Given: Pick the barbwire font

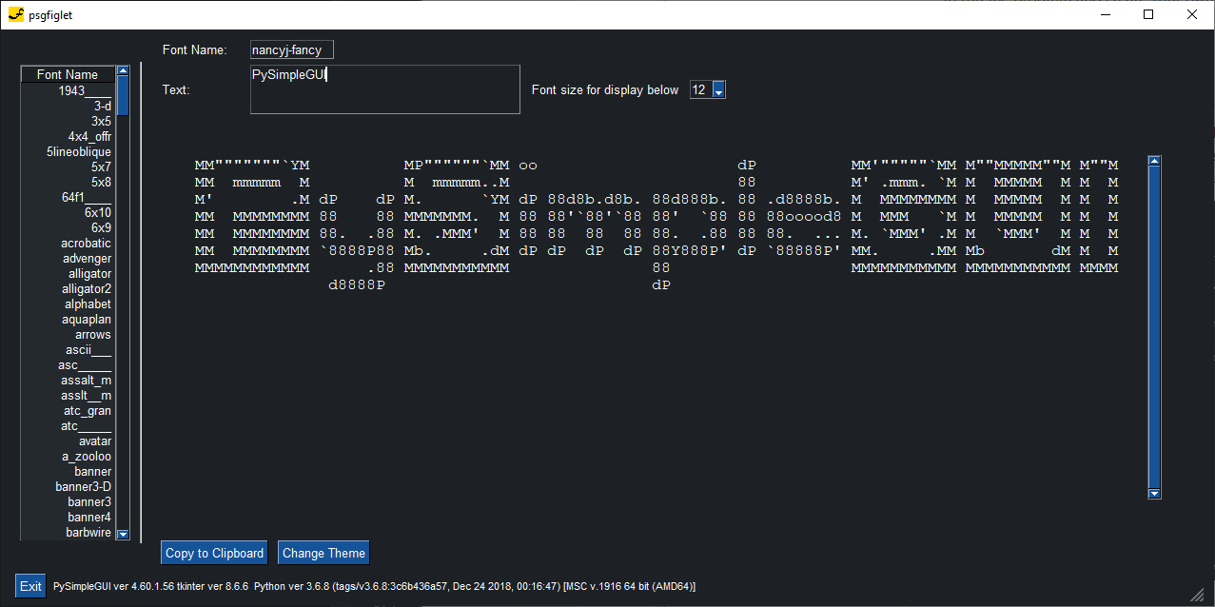Looking at the screenshot, I should [88, 533].
